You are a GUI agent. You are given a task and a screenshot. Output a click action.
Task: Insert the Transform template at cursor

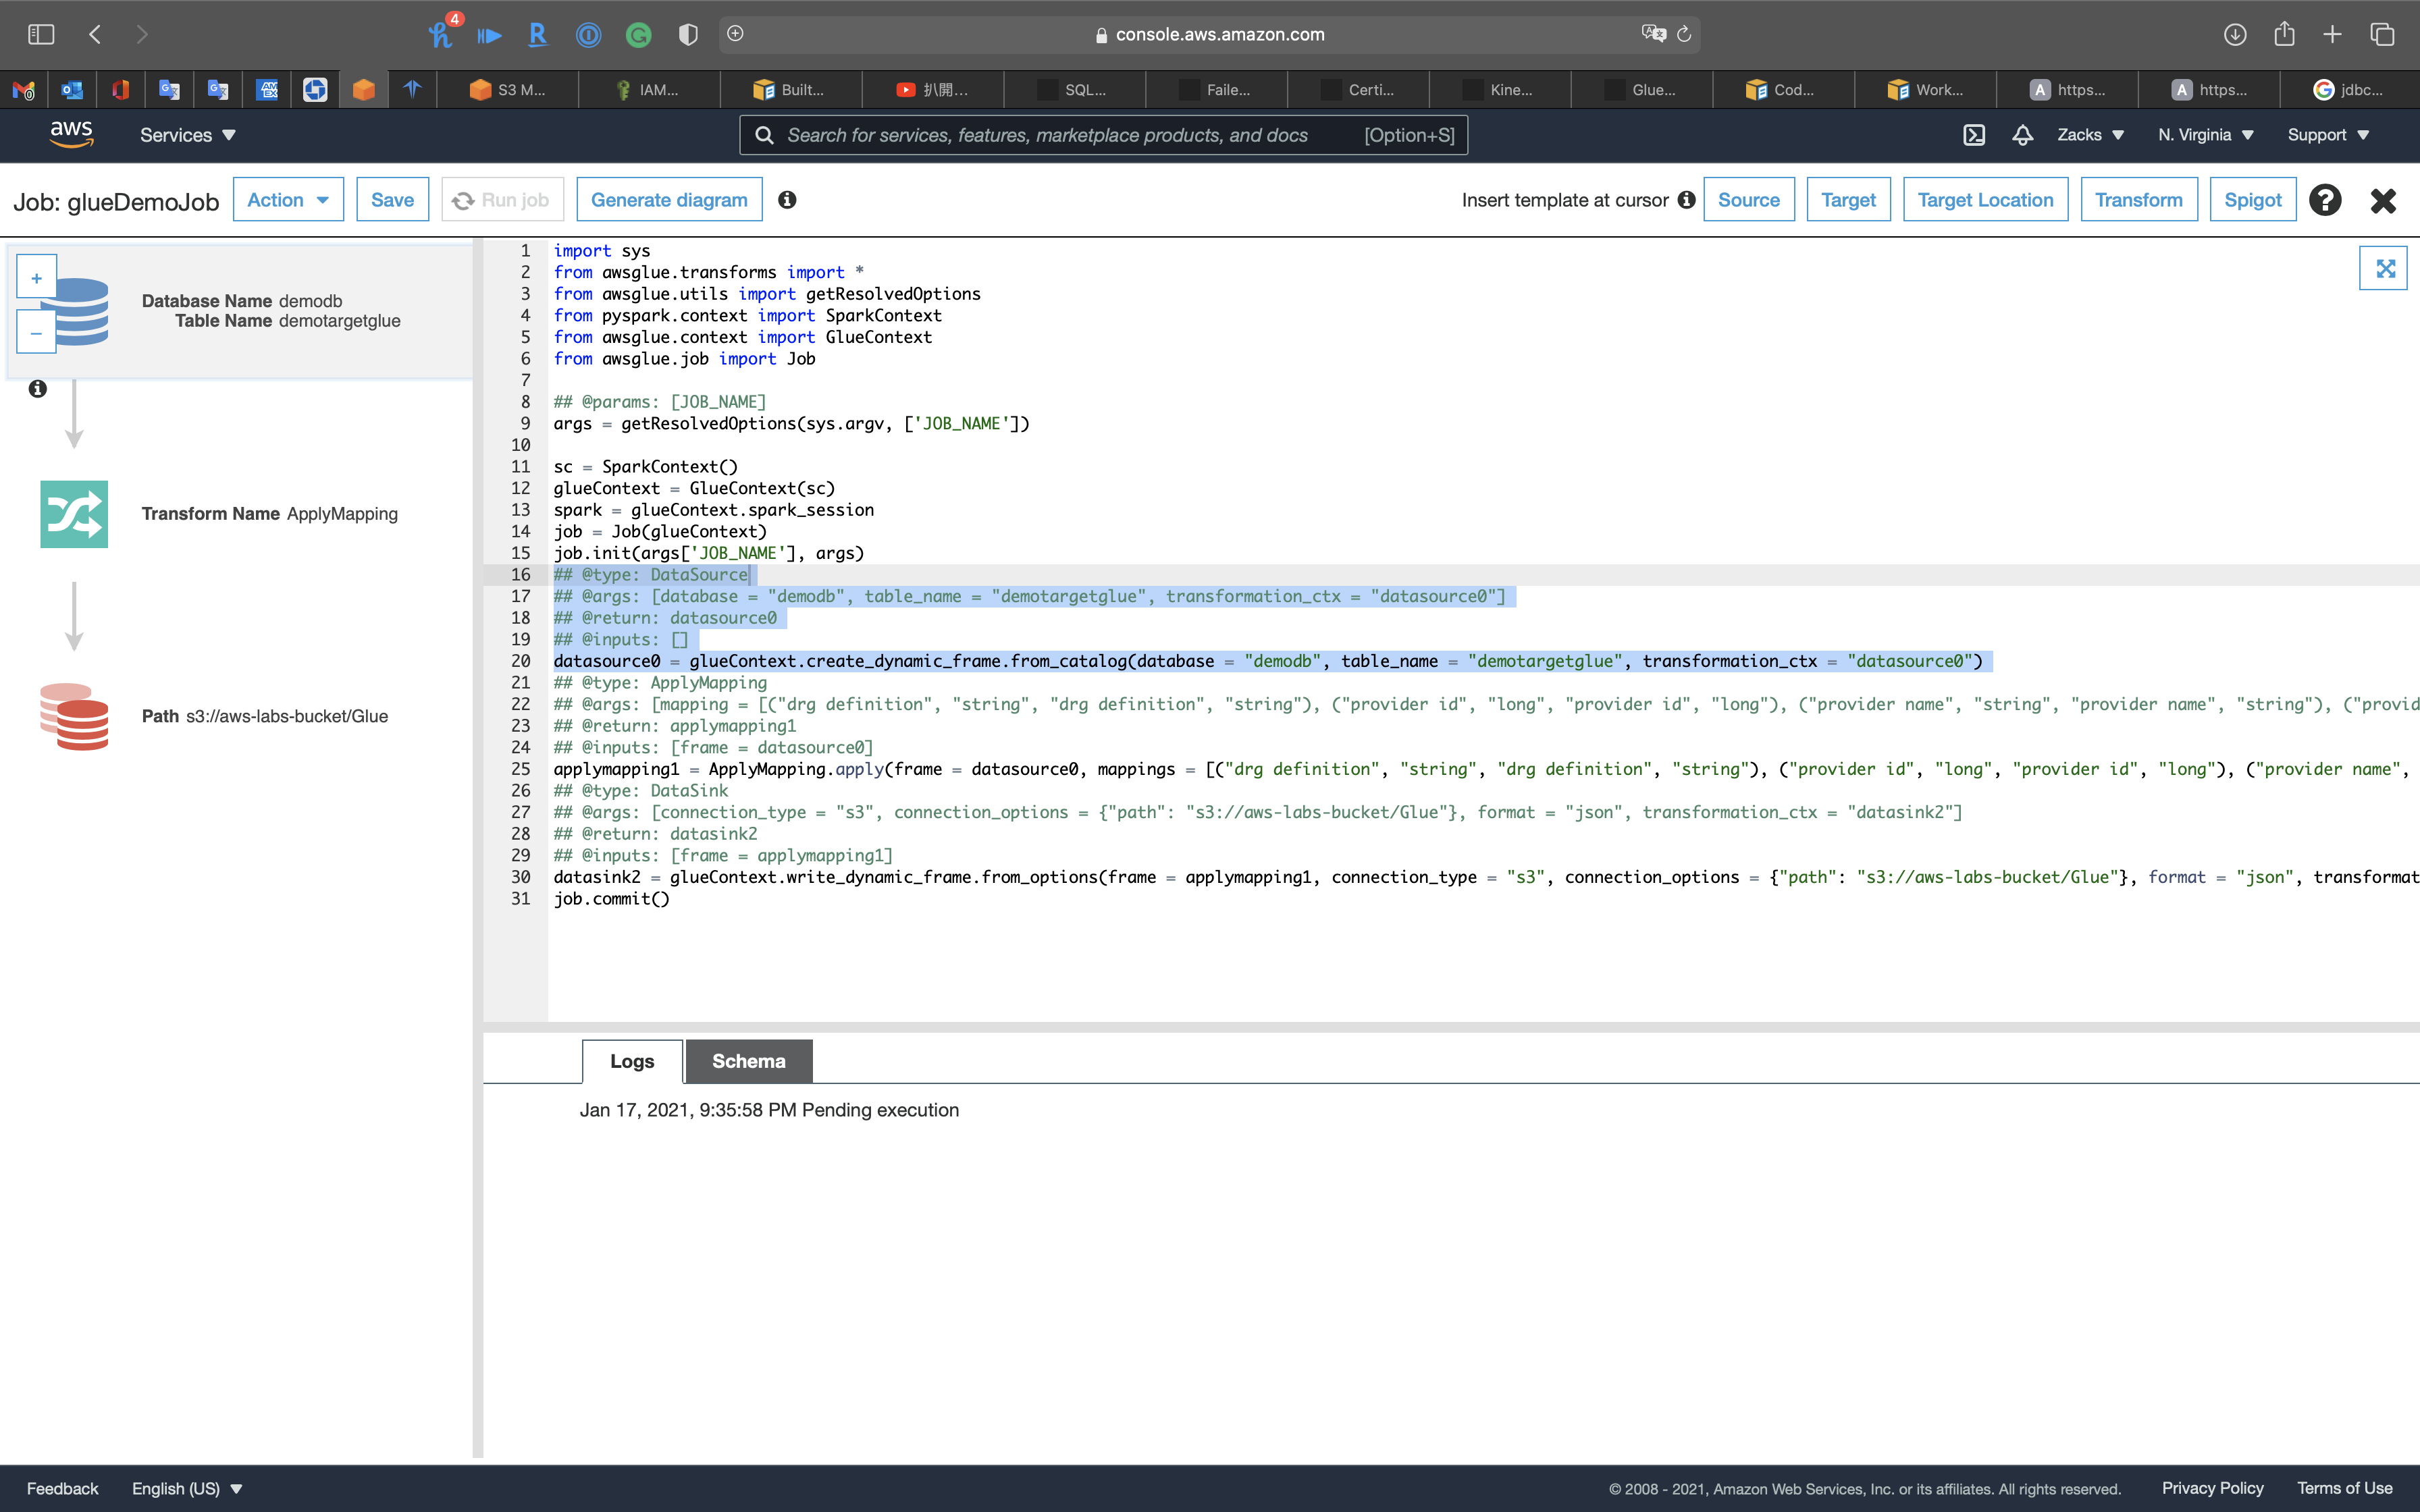2138,200
